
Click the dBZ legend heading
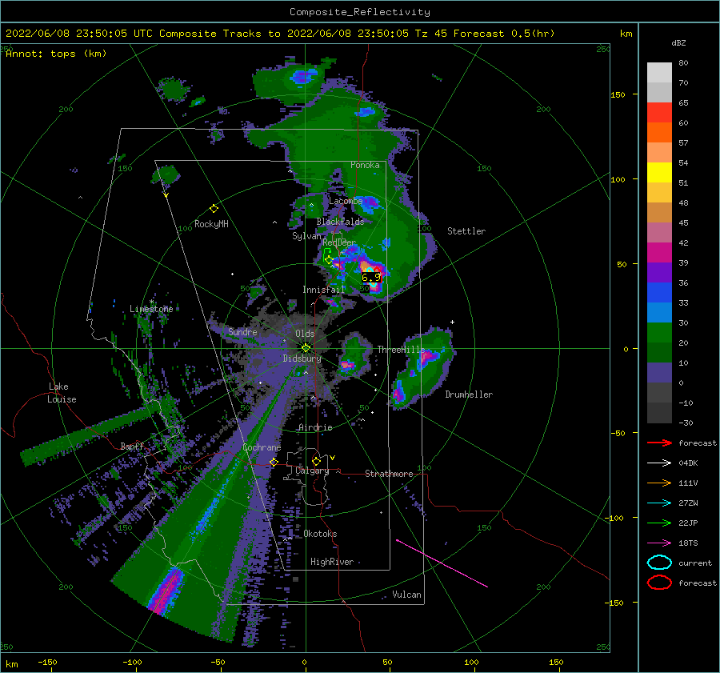tap(678, 42)
